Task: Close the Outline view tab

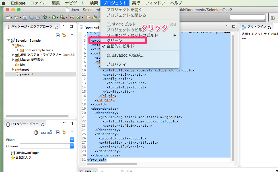Action: coord(270,27)
